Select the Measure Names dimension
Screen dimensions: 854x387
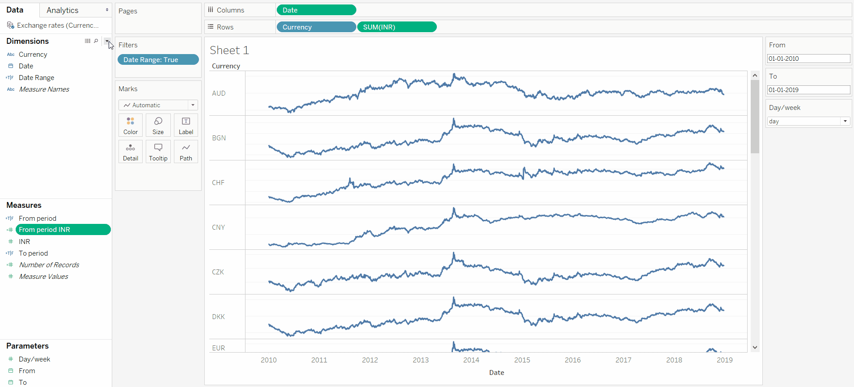(44, 89)
